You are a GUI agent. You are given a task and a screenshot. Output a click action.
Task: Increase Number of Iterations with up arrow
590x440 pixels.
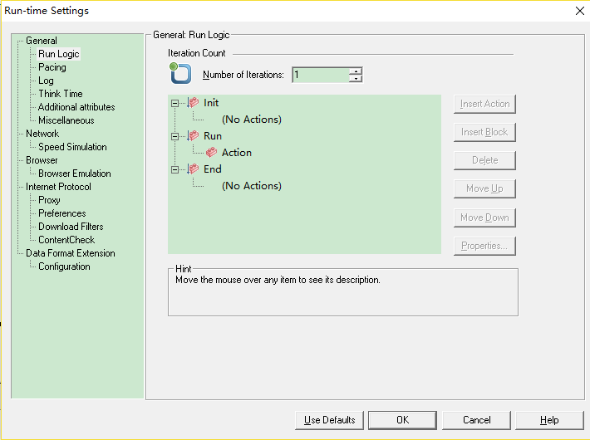pos(356,71)
